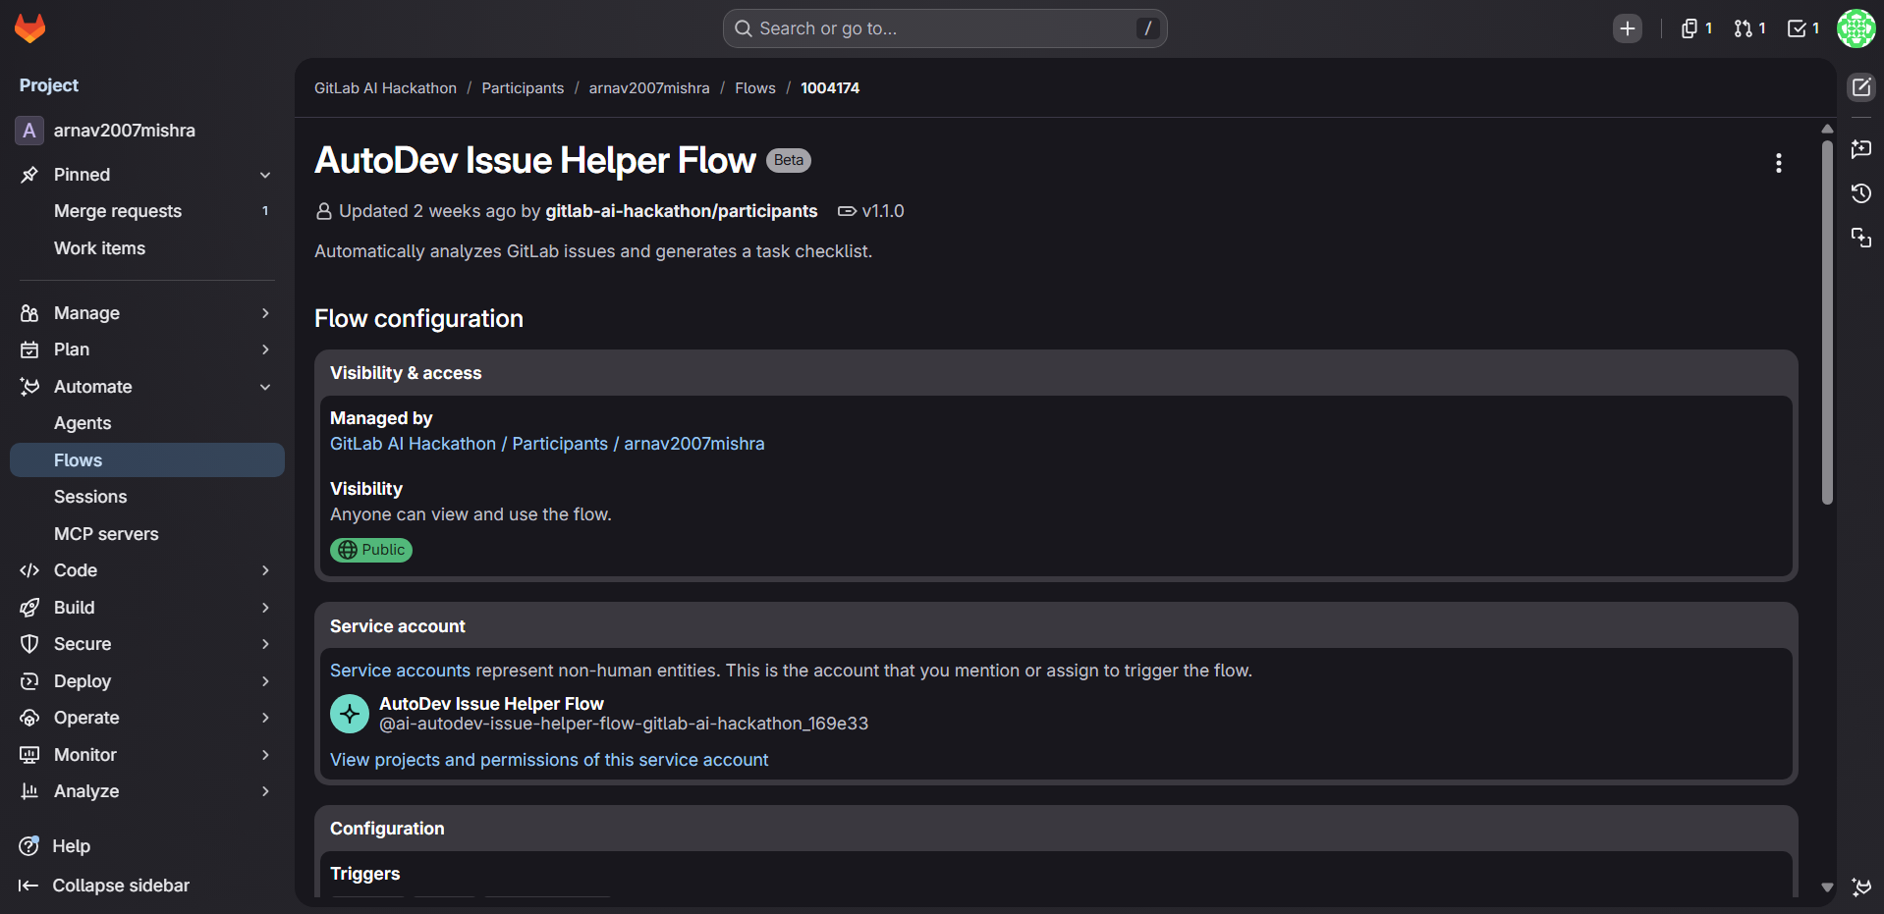The width and height of the screenshot is (1884, 914).
Task: Open the Service accounts link
Action: click(x=400, y=671)
